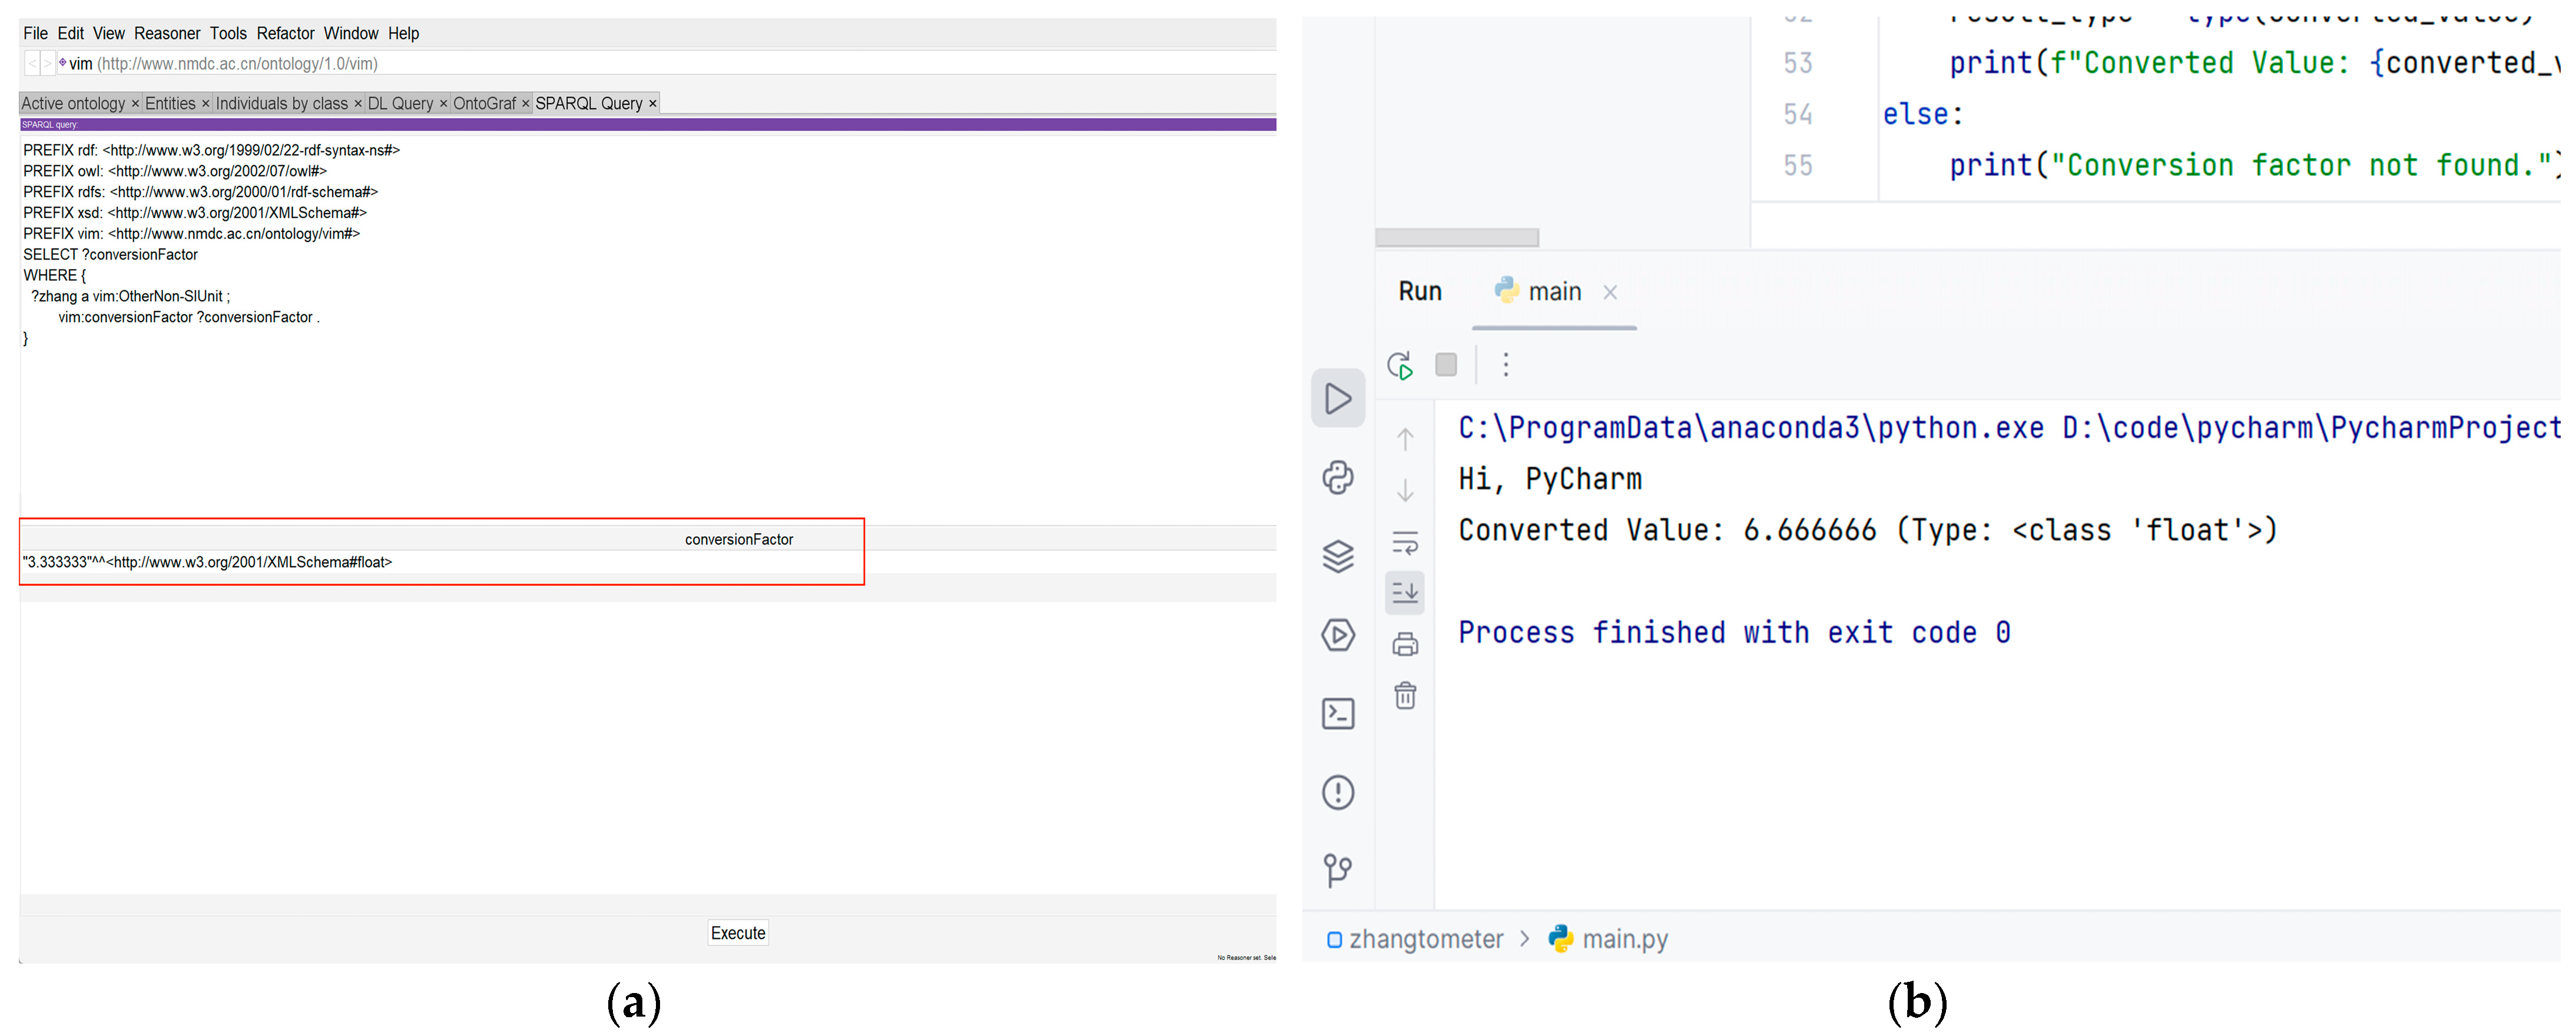Toggle Soft-Wrap in the Run console
Screen dimensions: 2576x1036
(x=1405, y=543)
